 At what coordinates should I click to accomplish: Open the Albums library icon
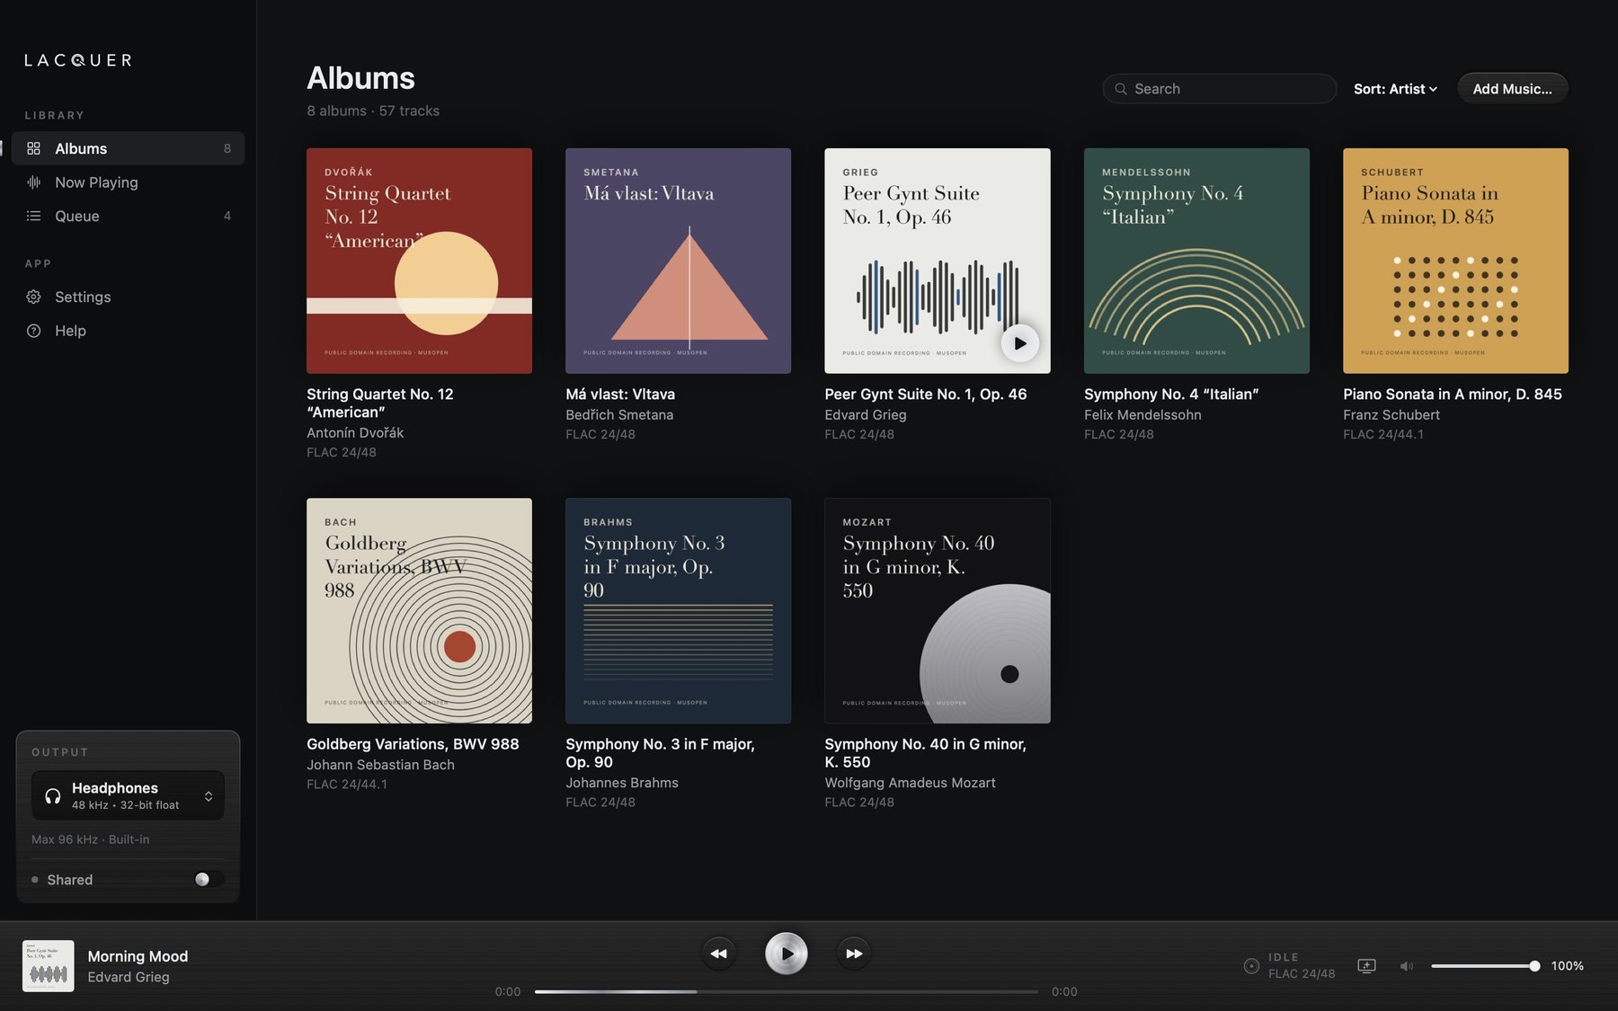pos(33,148)
